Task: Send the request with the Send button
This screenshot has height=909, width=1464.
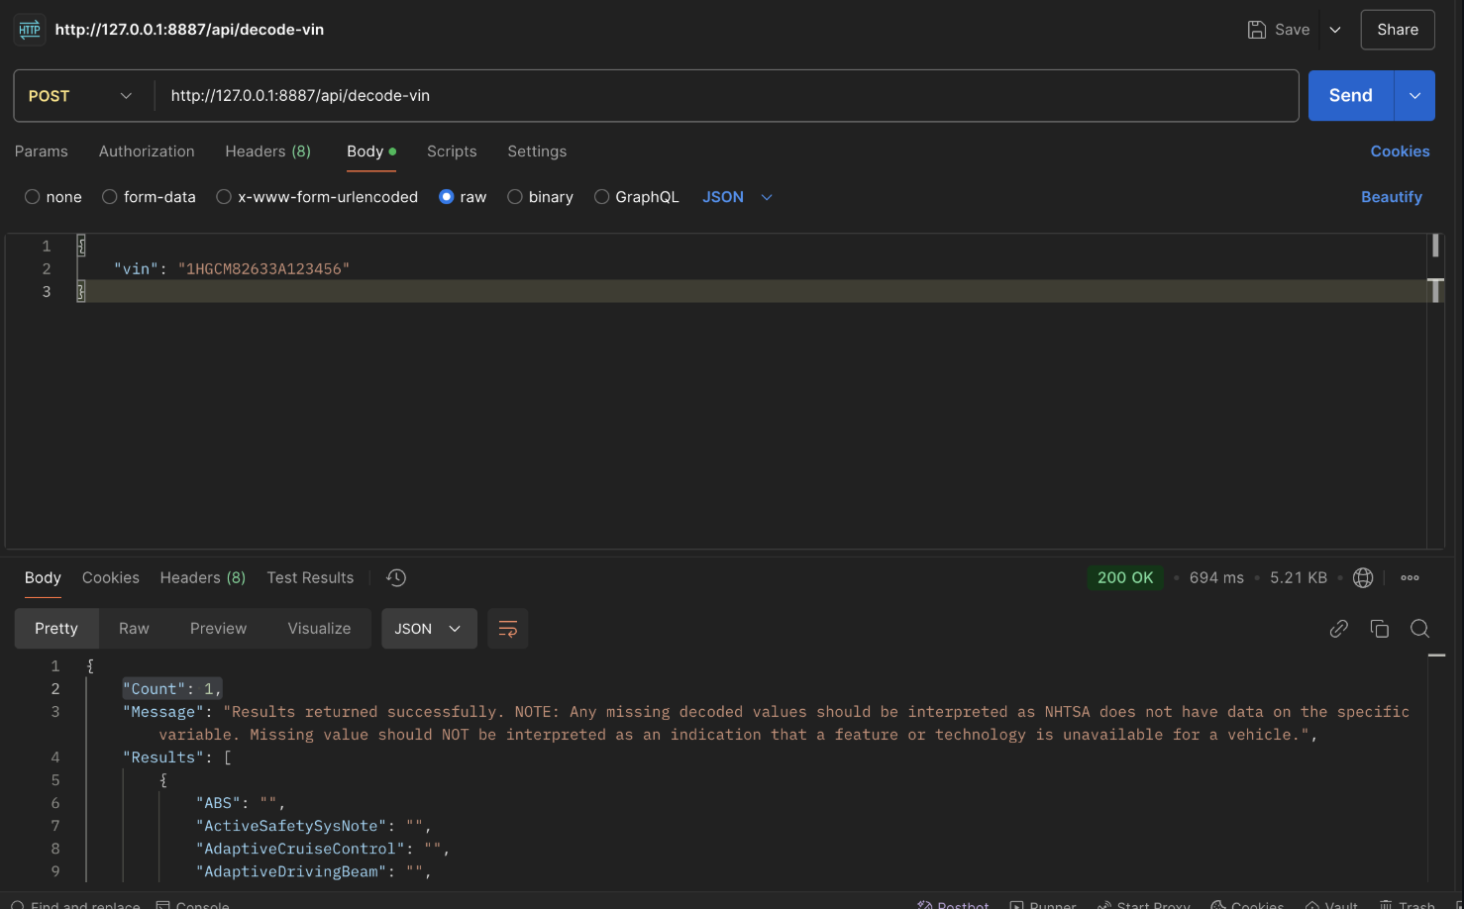Action: tap(1350, 96)
